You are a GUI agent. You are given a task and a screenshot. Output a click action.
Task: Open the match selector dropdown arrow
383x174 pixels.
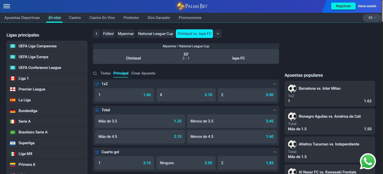click(218, 34)
